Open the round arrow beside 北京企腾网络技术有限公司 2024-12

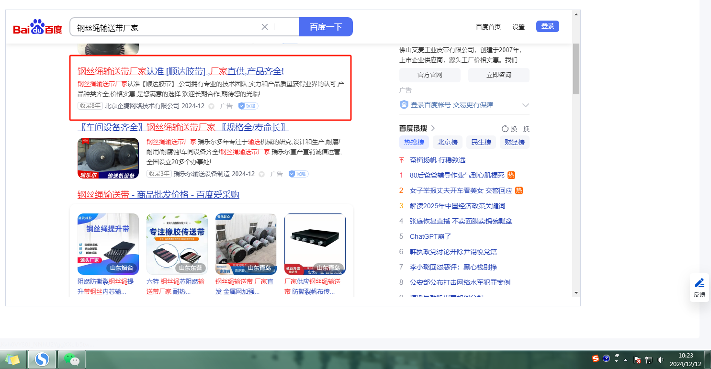[211, 106]
